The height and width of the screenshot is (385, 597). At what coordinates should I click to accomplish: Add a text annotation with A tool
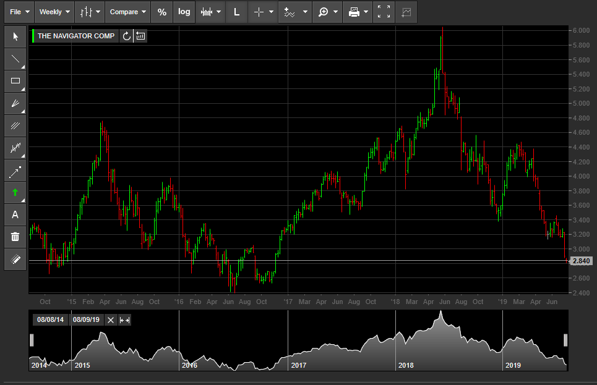tap(15, 215)
